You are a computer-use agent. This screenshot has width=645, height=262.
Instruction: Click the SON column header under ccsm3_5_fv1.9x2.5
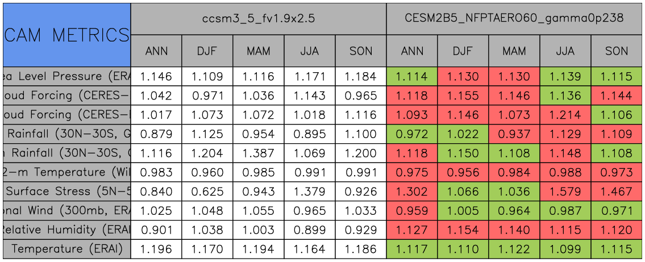(361, 51)
